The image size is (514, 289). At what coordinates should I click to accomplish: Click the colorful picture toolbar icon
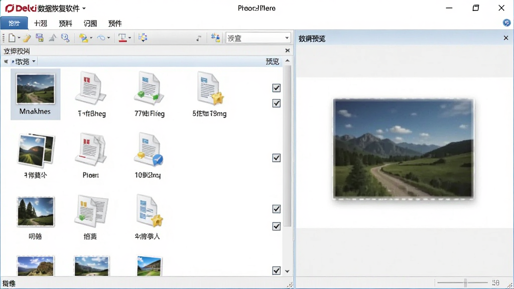tap(84, 38)
